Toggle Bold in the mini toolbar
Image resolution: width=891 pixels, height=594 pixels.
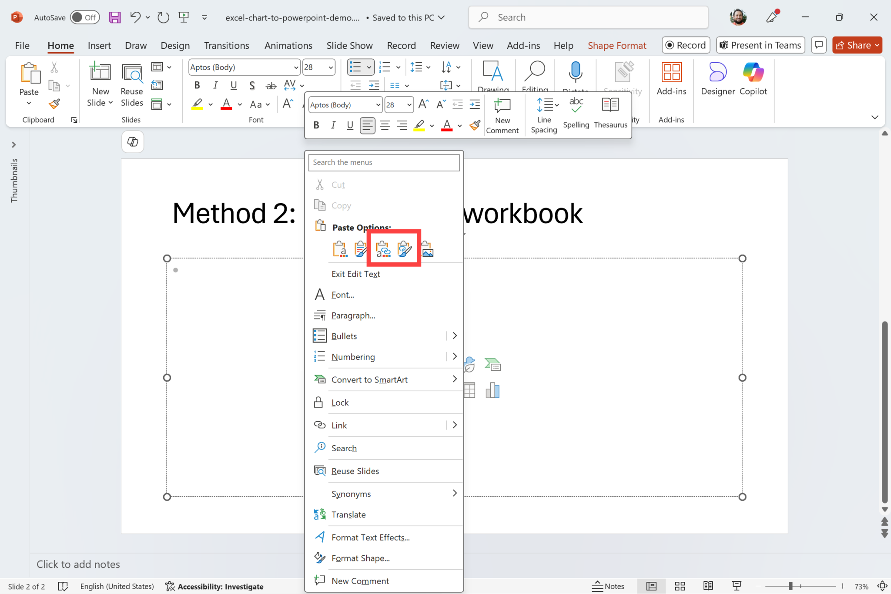point(316,125)
